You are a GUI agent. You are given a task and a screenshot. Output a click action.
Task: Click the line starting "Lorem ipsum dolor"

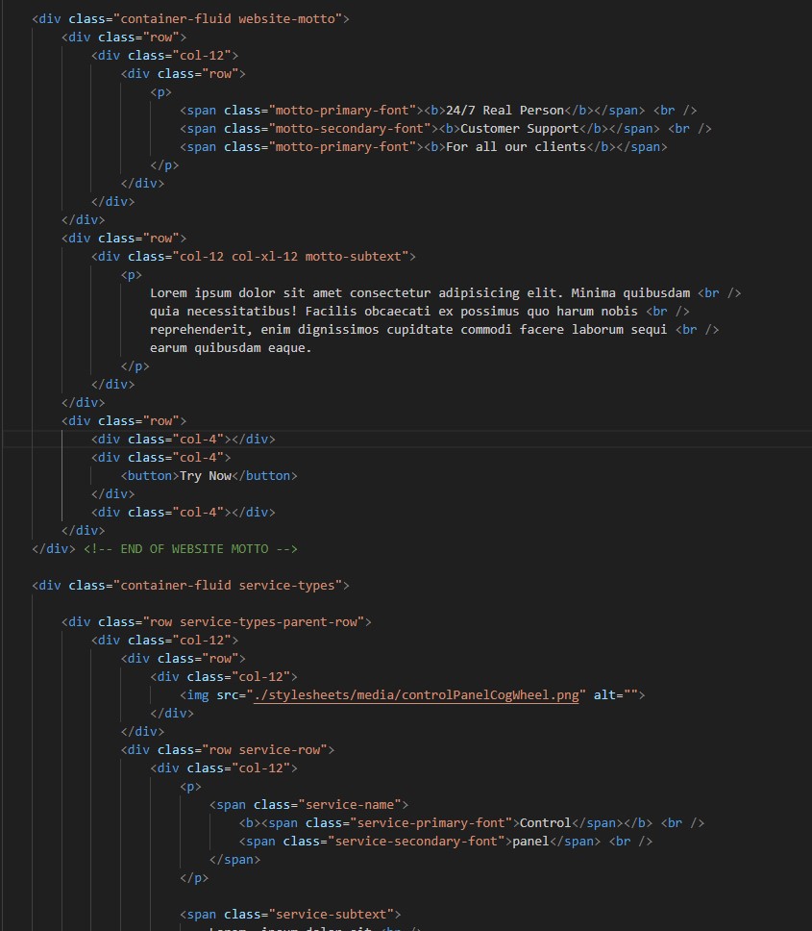point(420,293)
